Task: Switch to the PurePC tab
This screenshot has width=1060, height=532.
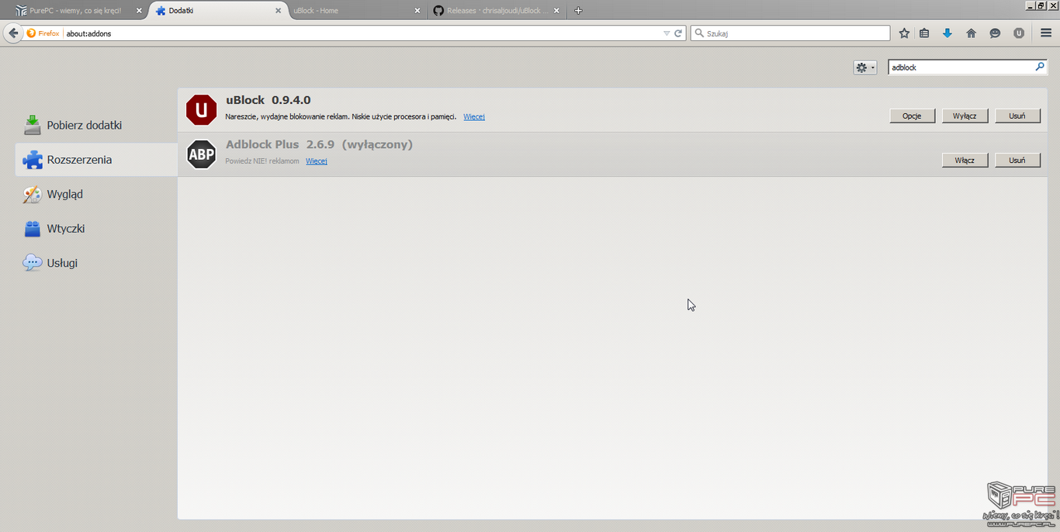Action: [x=76, y=11]
